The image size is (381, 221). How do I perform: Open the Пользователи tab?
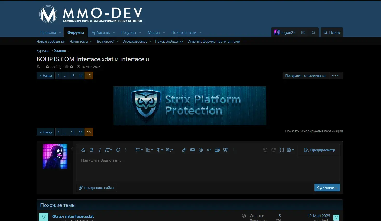tap(184, 33)
